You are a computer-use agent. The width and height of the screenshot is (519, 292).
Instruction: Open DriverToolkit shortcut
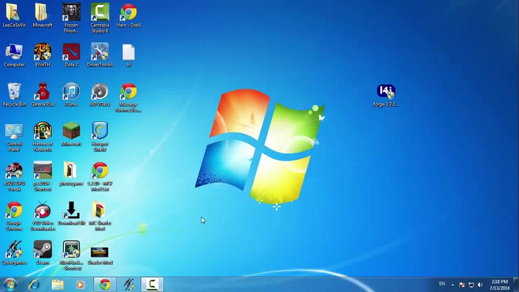point(100,55)
